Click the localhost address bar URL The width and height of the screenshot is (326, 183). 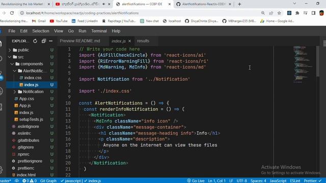click(82, 13)
